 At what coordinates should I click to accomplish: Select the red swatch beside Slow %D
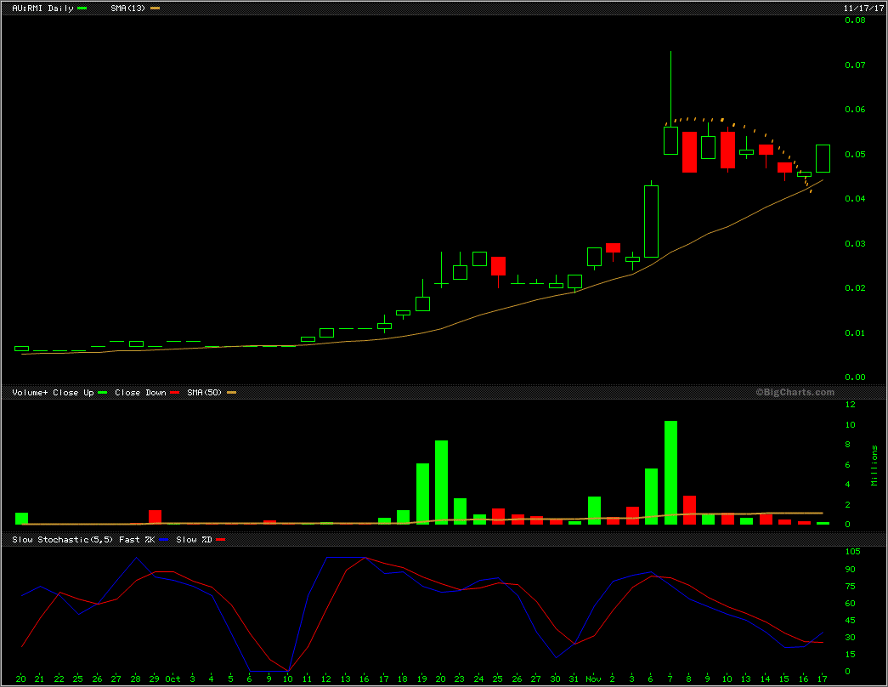coord(221,540)
